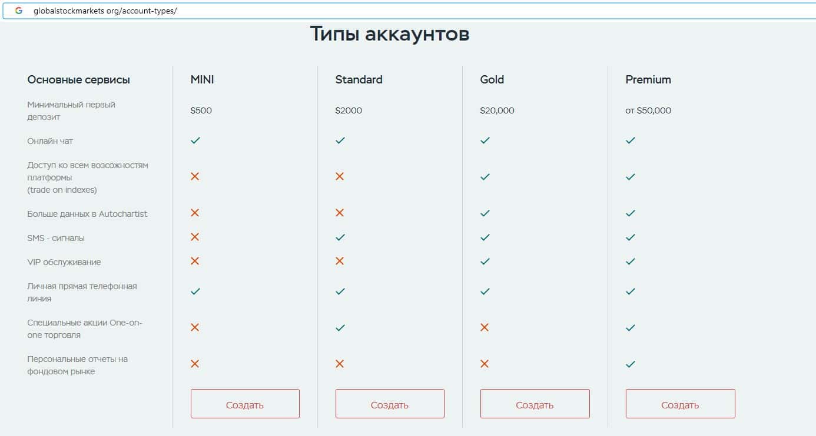Click the Premium column heading

coord(648,79)
